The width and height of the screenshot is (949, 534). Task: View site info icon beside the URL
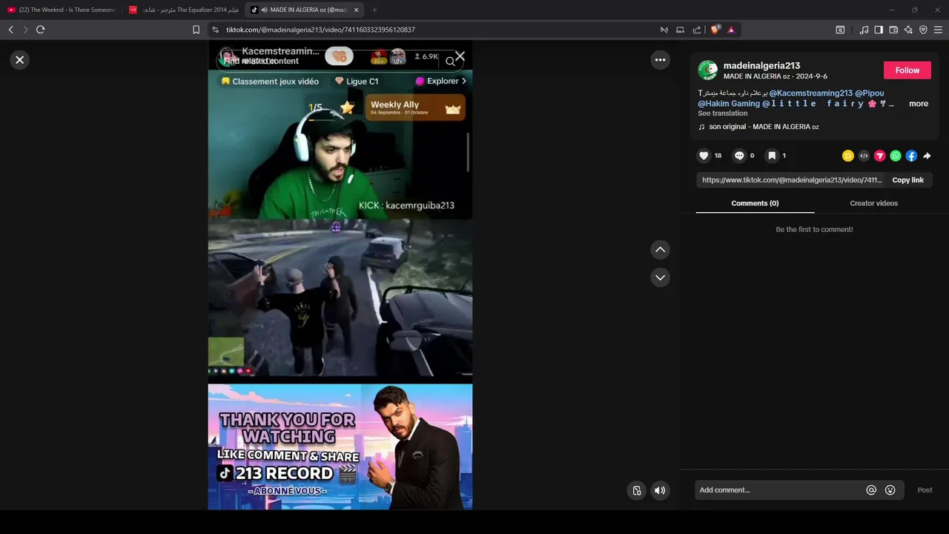(215, 30)
